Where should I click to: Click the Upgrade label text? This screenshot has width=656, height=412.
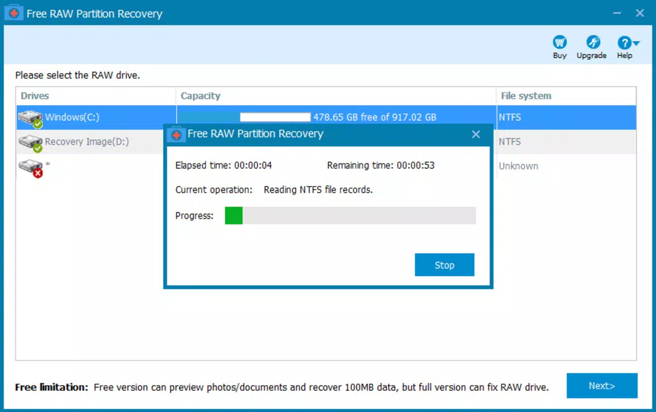click(592, 56)
